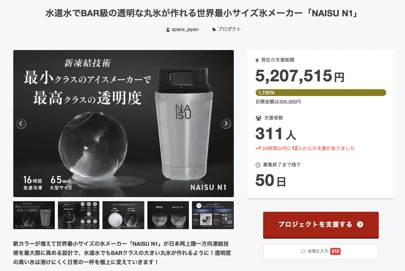
Task: Open the space_japan user profile
Action: tap(185, 30)
